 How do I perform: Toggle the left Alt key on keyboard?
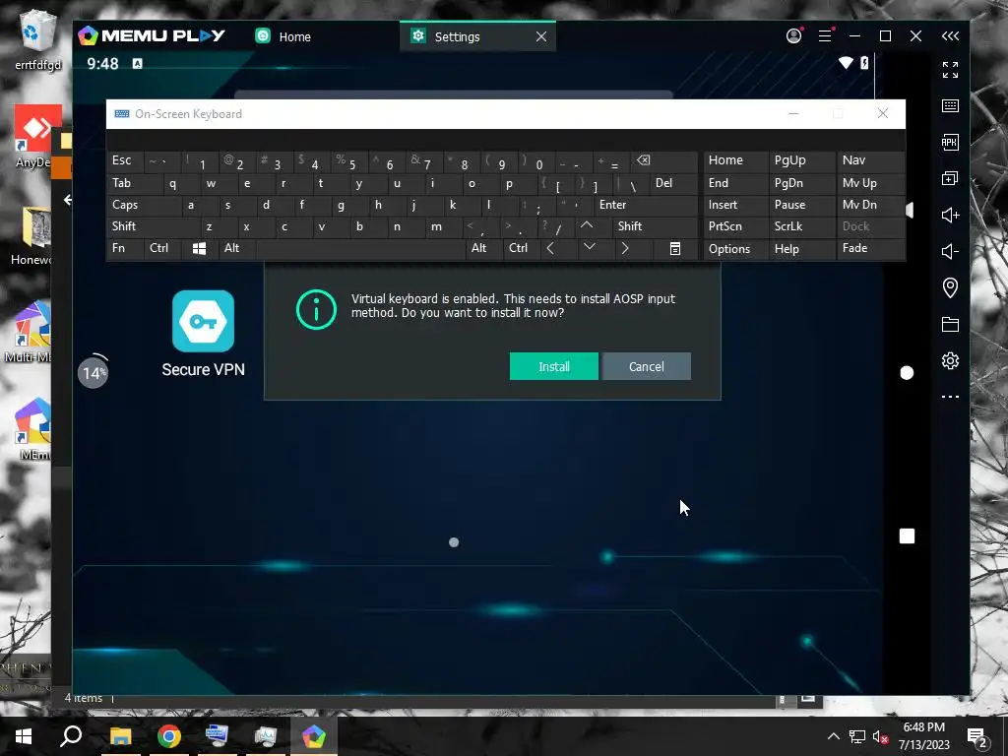click(236, 249)
